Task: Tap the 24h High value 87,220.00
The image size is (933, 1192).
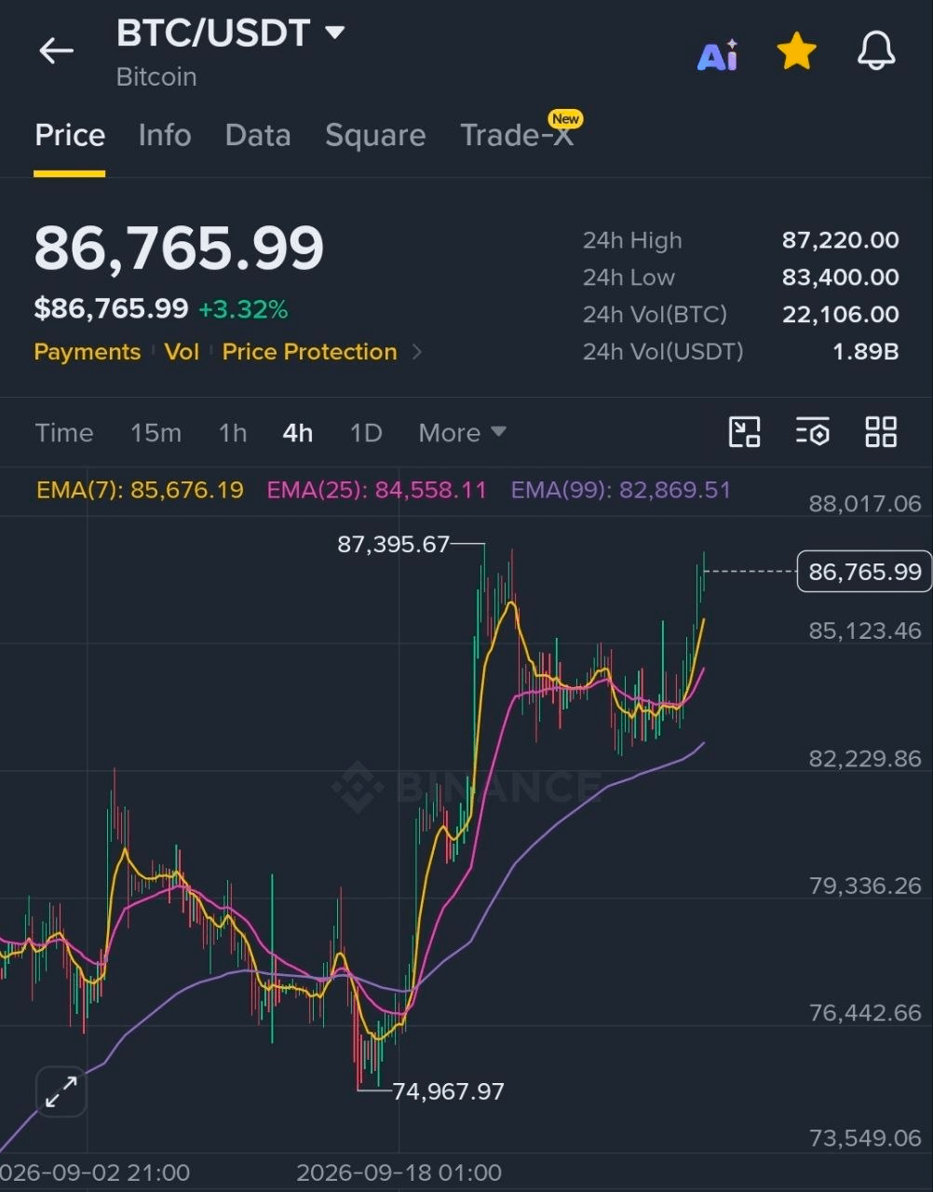Action: coord(841,240)
